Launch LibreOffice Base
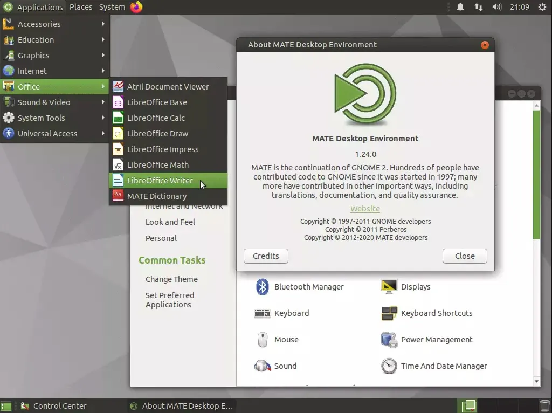This screenshot has width=552, height=413. [168, 102]
